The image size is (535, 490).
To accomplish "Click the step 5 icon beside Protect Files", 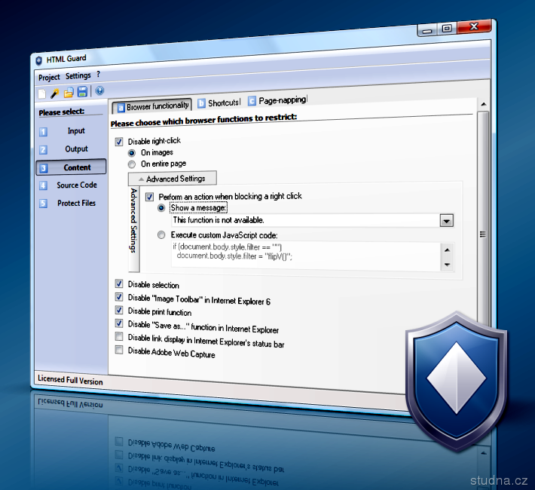I will [44, 204].
